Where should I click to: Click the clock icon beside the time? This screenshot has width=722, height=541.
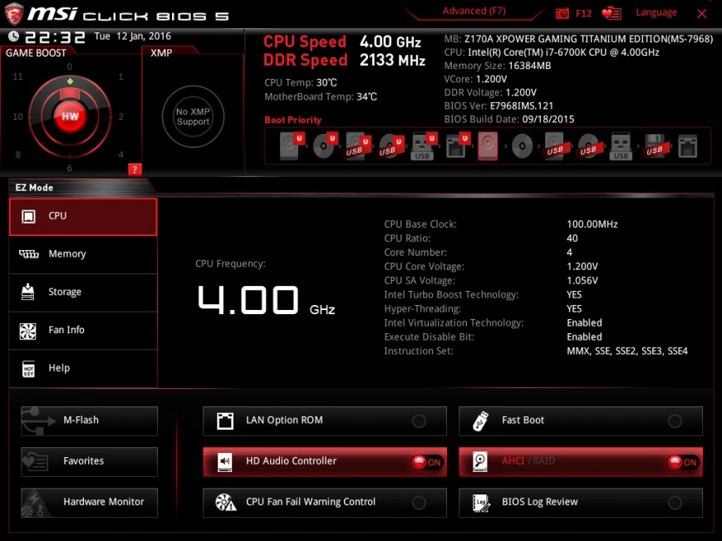click(x=13, y=36)
